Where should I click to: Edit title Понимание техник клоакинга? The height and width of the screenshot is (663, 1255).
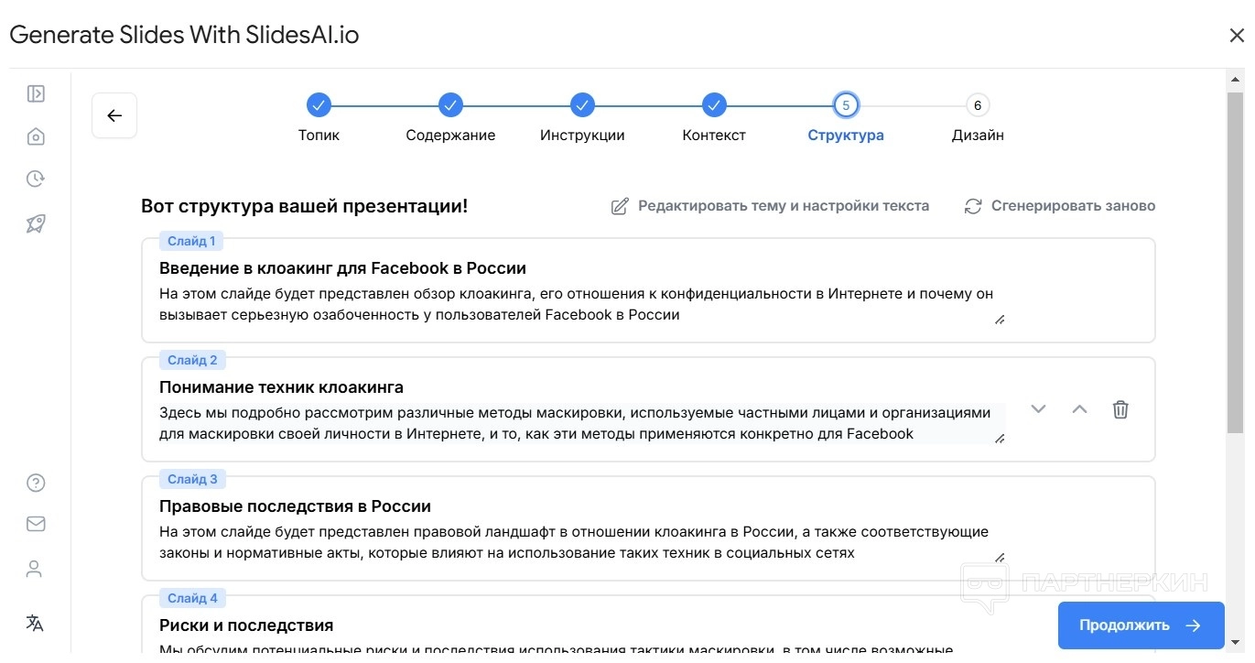pos(281,387)
